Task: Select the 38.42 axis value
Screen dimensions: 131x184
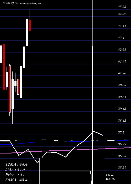Action: [x=122, y=120]
